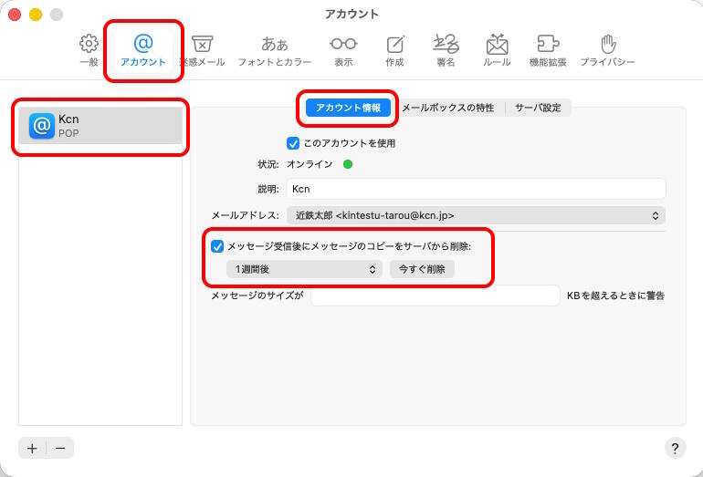Click the 今すぐ削除 button
The image size is (703, 477).
pos(422,269)
